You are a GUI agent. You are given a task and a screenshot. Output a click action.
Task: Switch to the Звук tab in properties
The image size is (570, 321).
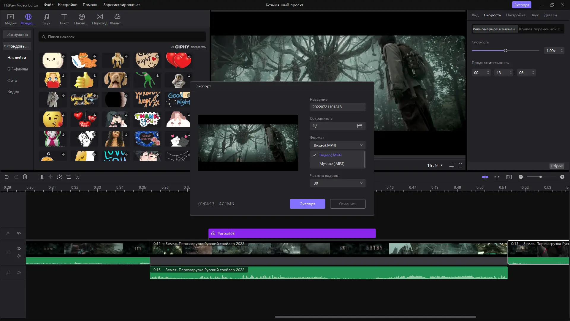(x=534, y=15)
